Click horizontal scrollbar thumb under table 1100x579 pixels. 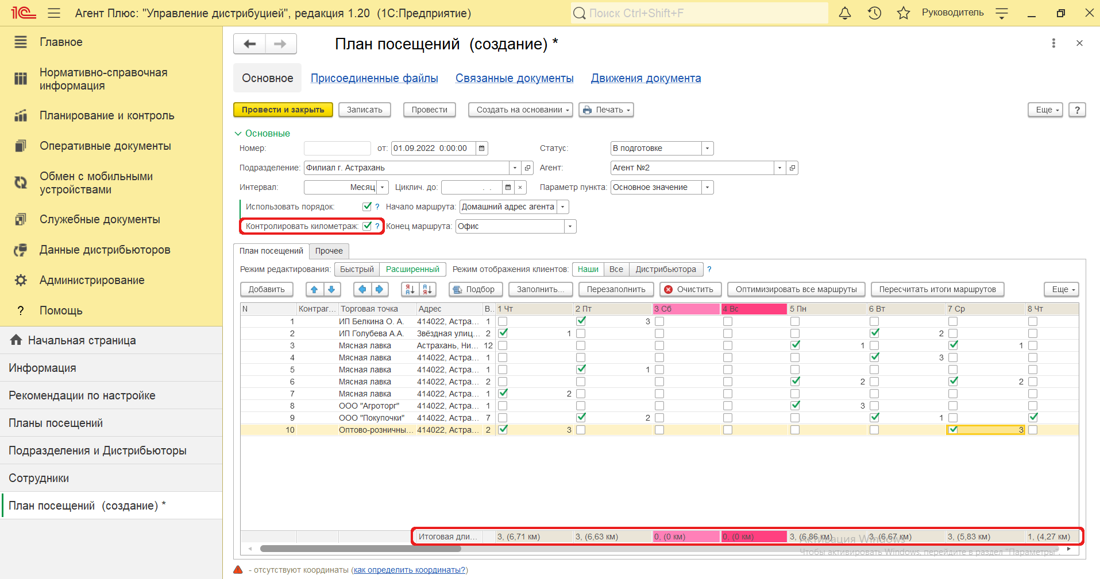pos(360,549)
